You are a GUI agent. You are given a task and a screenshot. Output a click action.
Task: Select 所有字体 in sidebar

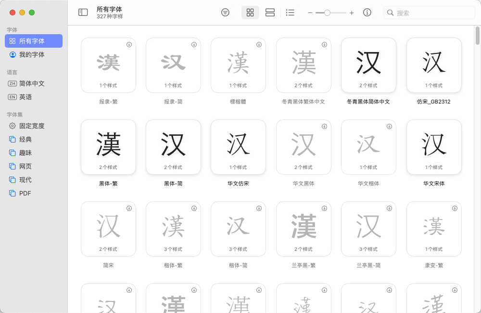34,41
